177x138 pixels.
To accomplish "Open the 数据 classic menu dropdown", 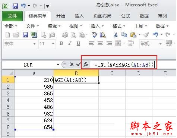I will (162, 26).
